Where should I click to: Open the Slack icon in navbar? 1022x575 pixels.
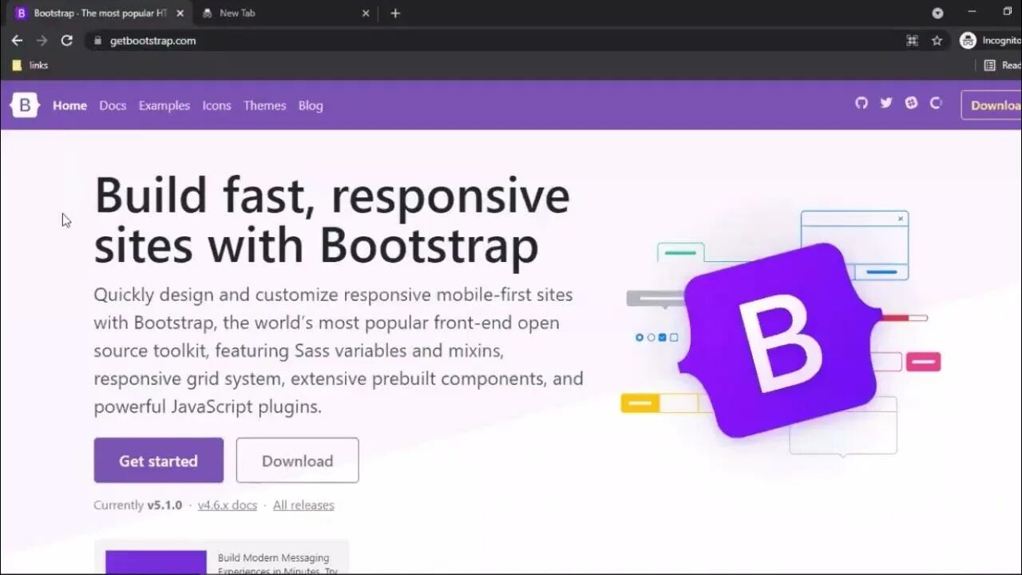[x=911, y=103]
